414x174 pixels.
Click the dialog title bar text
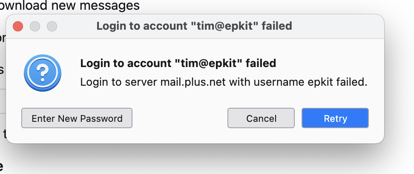point(194,26)
